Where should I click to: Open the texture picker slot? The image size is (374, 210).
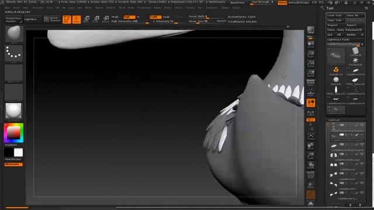(x=14, y=92)
